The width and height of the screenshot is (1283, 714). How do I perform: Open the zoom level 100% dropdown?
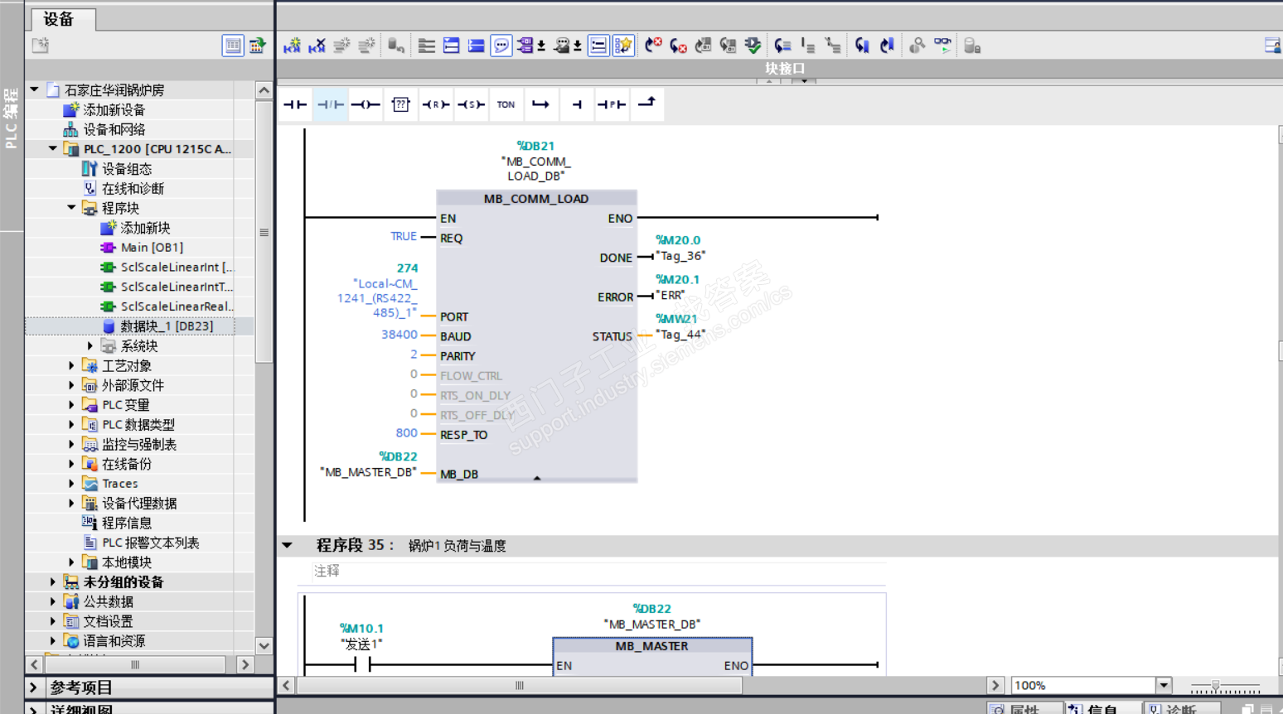click(x=1164, y=685)
